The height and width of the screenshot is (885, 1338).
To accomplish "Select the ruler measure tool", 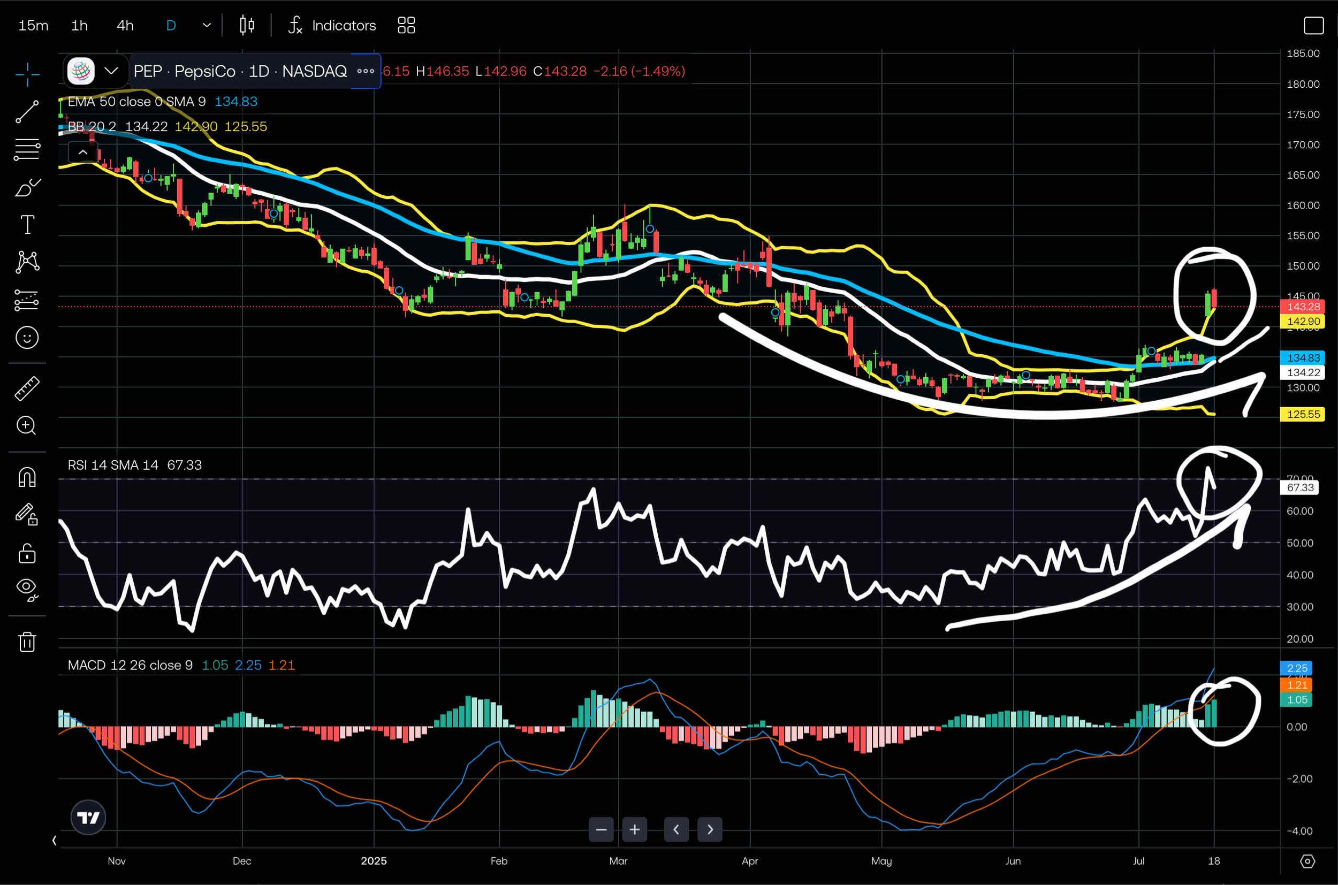I will click(x=27, y=388).
